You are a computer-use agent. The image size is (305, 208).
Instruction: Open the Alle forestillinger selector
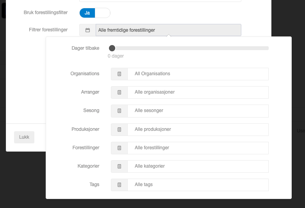(198, 148)
